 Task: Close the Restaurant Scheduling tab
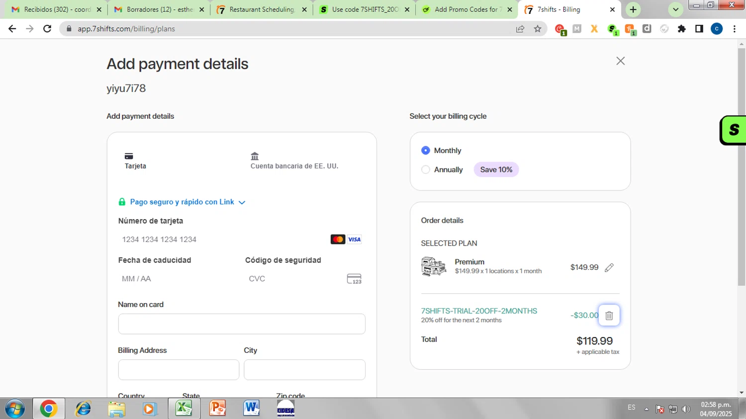coord(304,9)
